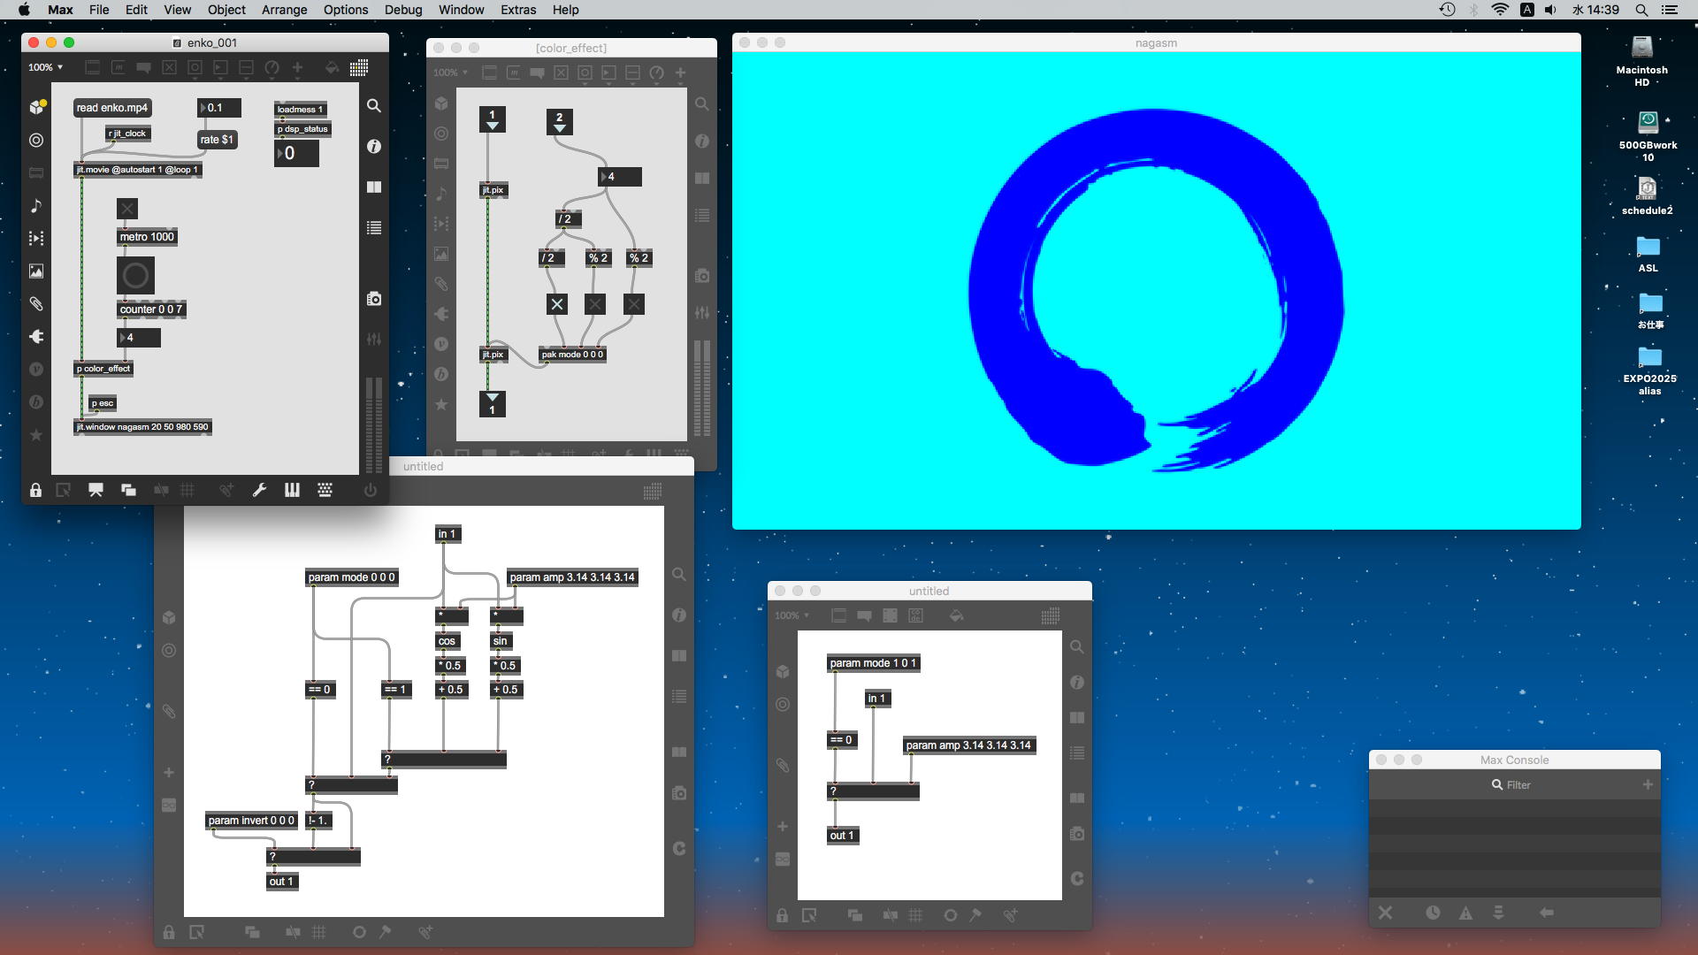This screenshot has width=1698, height=955.
Task: Show the calendar piano keys icon in bottom toolbar
Action: 292,490
